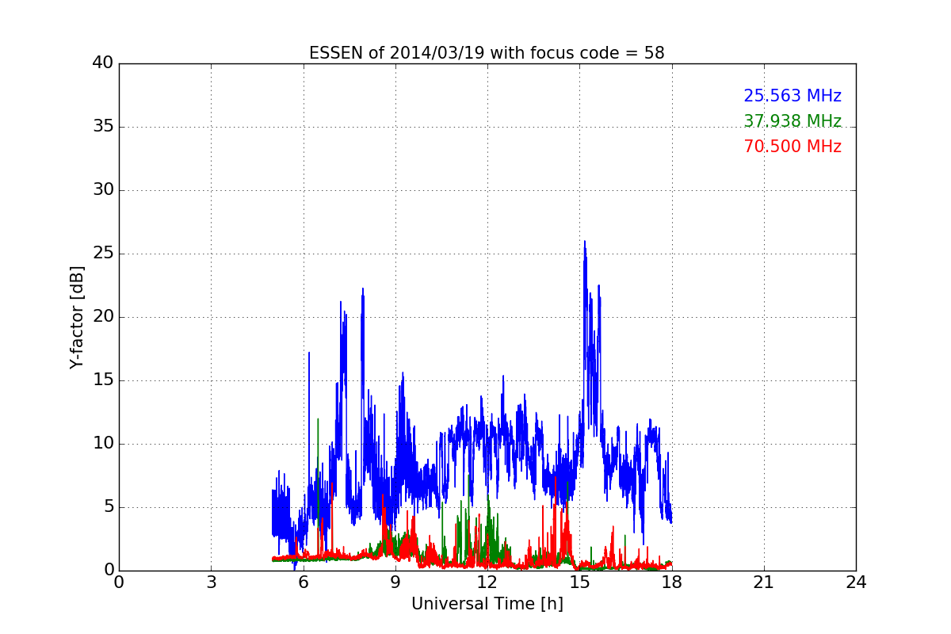The height and width of the screenshot is (634, 951).
Task: Click the 'Universal Time [h]' axis label
Action: [487, 604]
